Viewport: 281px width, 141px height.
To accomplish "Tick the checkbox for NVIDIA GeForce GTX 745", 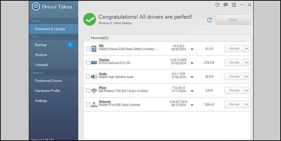I will pyautogui.click(x=88, y=63).
